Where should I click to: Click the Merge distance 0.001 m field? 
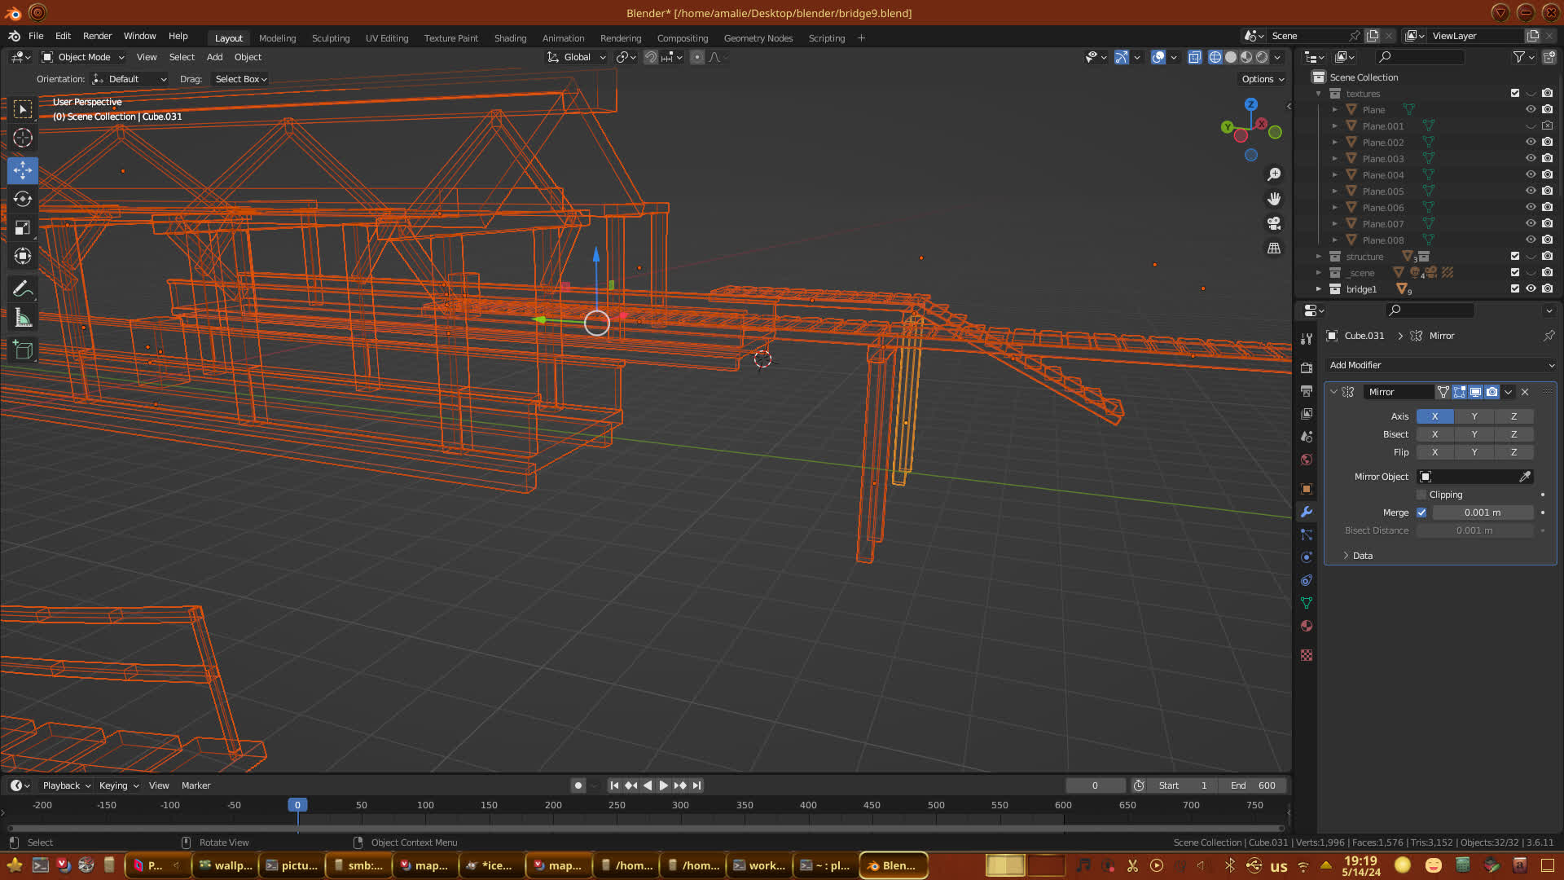pos(1483,513)
